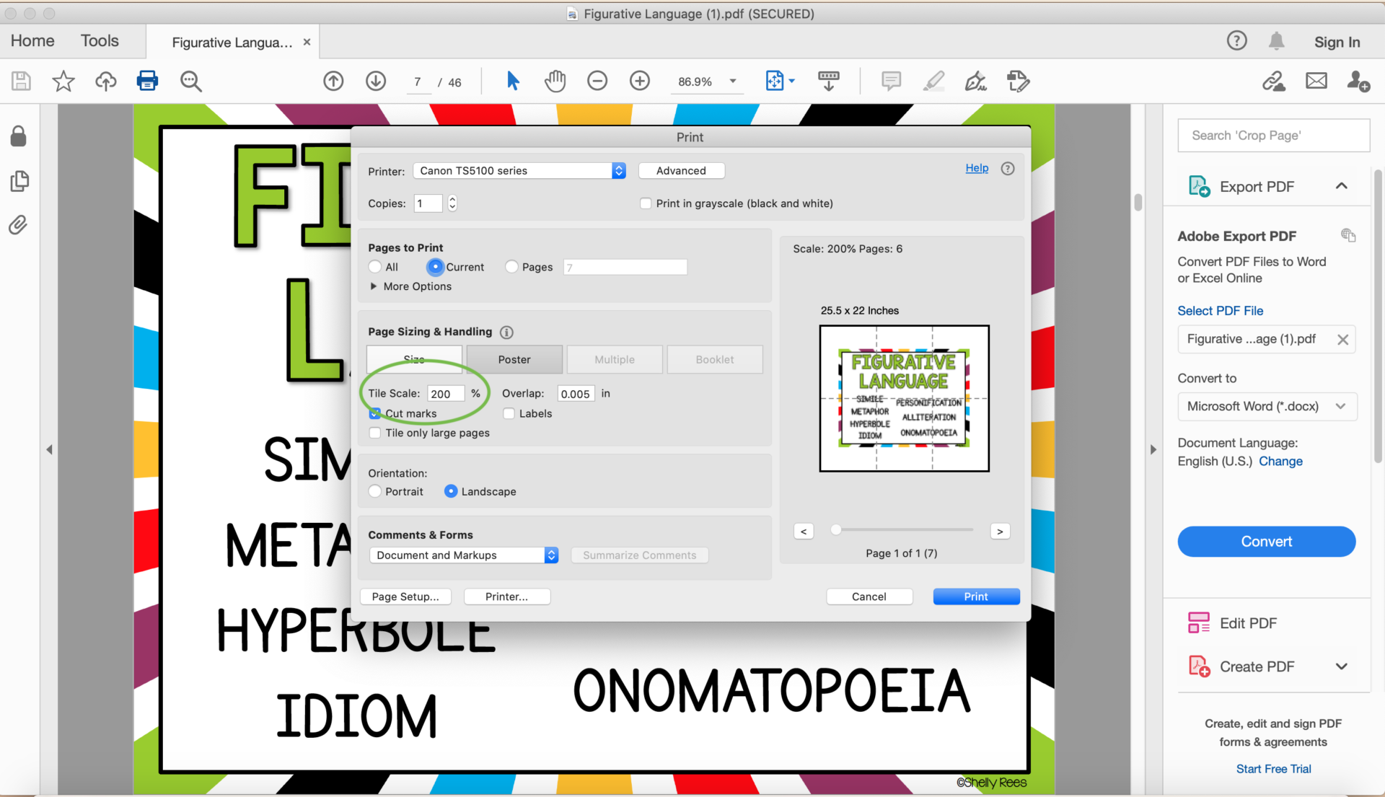Click Print button to confirm printing
1385x797 pixels.
tap(975, 596)
